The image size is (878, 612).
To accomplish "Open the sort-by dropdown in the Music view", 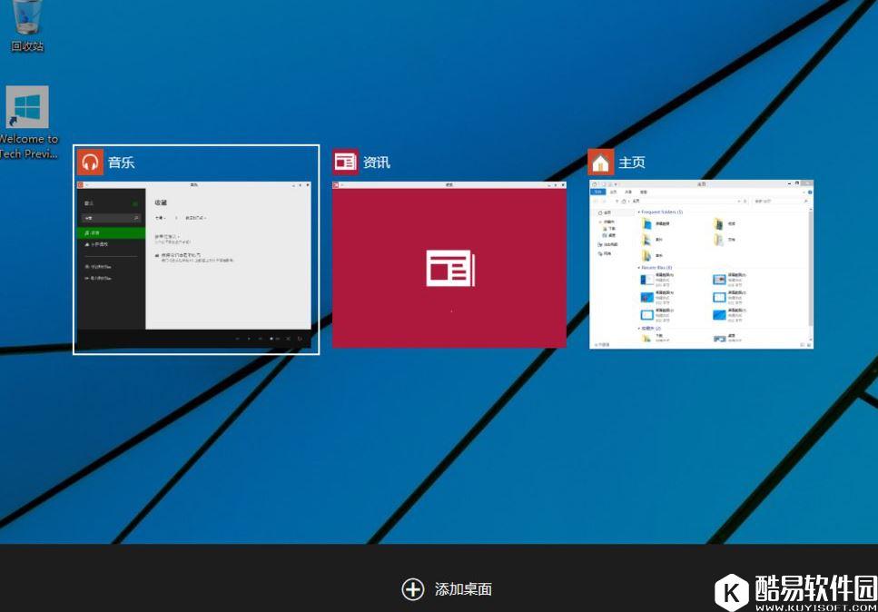I will 196,216.
